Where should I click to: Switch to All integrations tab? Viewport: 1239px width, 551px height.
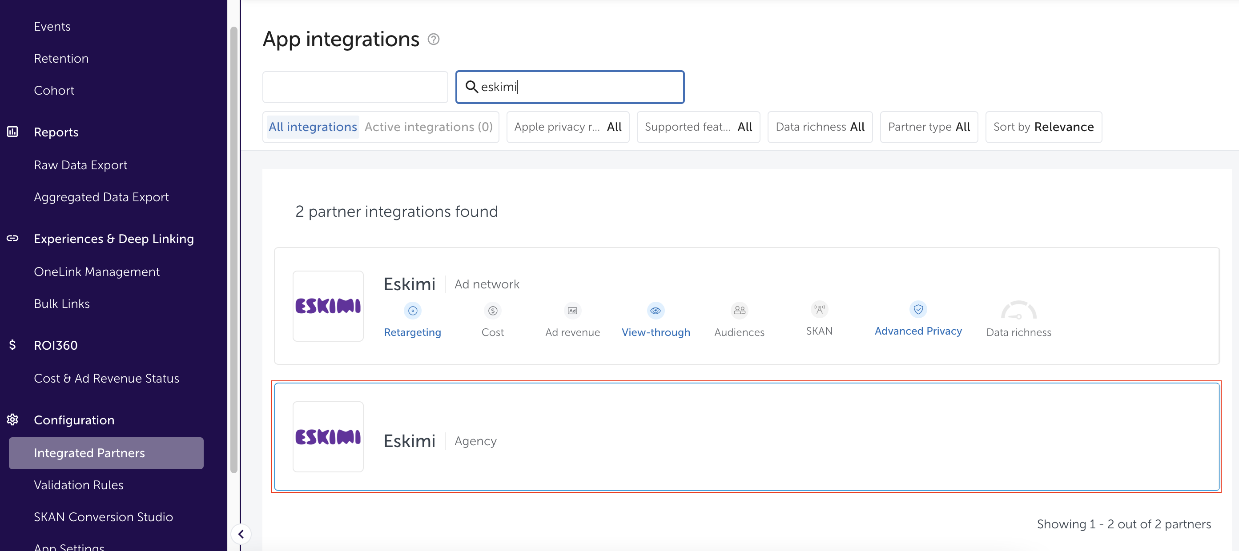tap(313, 127)
